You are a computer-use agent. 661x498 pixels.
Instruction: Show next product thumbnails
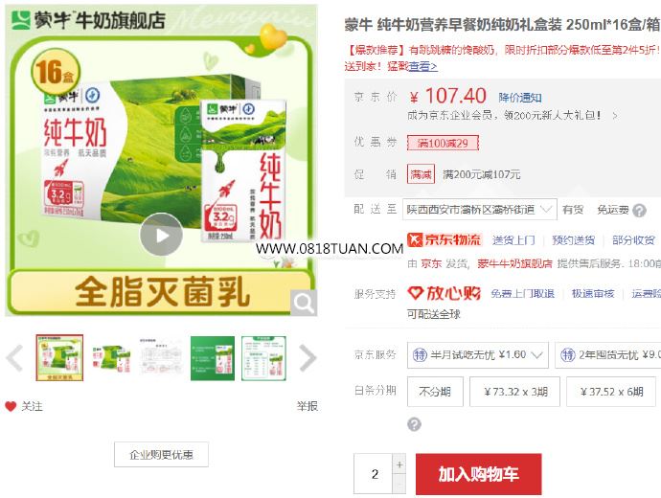[x=308, y=358]
